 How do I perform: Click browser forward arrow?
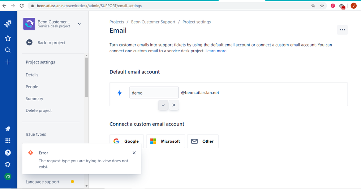(13, 6)
